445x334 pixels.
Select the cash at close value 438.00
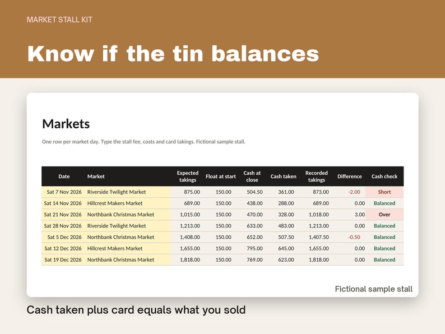click(254, 203)
